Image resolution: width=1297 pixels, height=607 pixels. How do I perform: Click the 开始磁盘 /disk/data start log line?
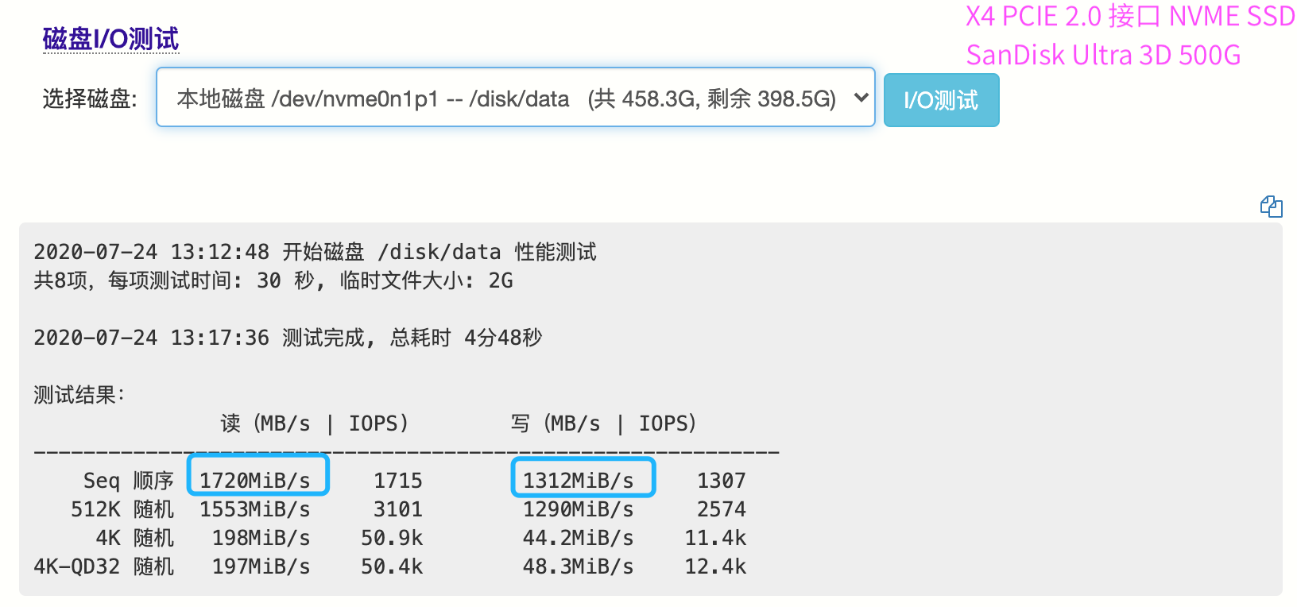[x=315, y=252]
